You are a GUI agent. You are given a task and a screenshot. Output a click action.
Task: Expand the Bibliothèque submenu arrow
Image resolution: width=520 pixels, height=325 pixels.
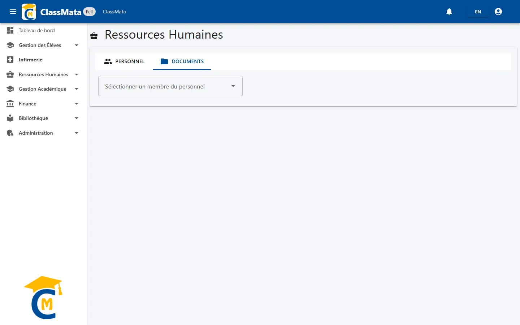pos(77,118)
